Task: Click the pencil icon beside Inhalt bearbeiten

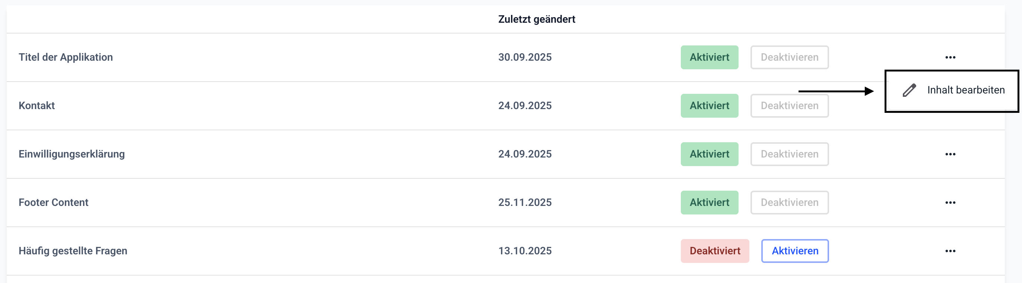Action: pyautogui.click(x=909, y=90)
